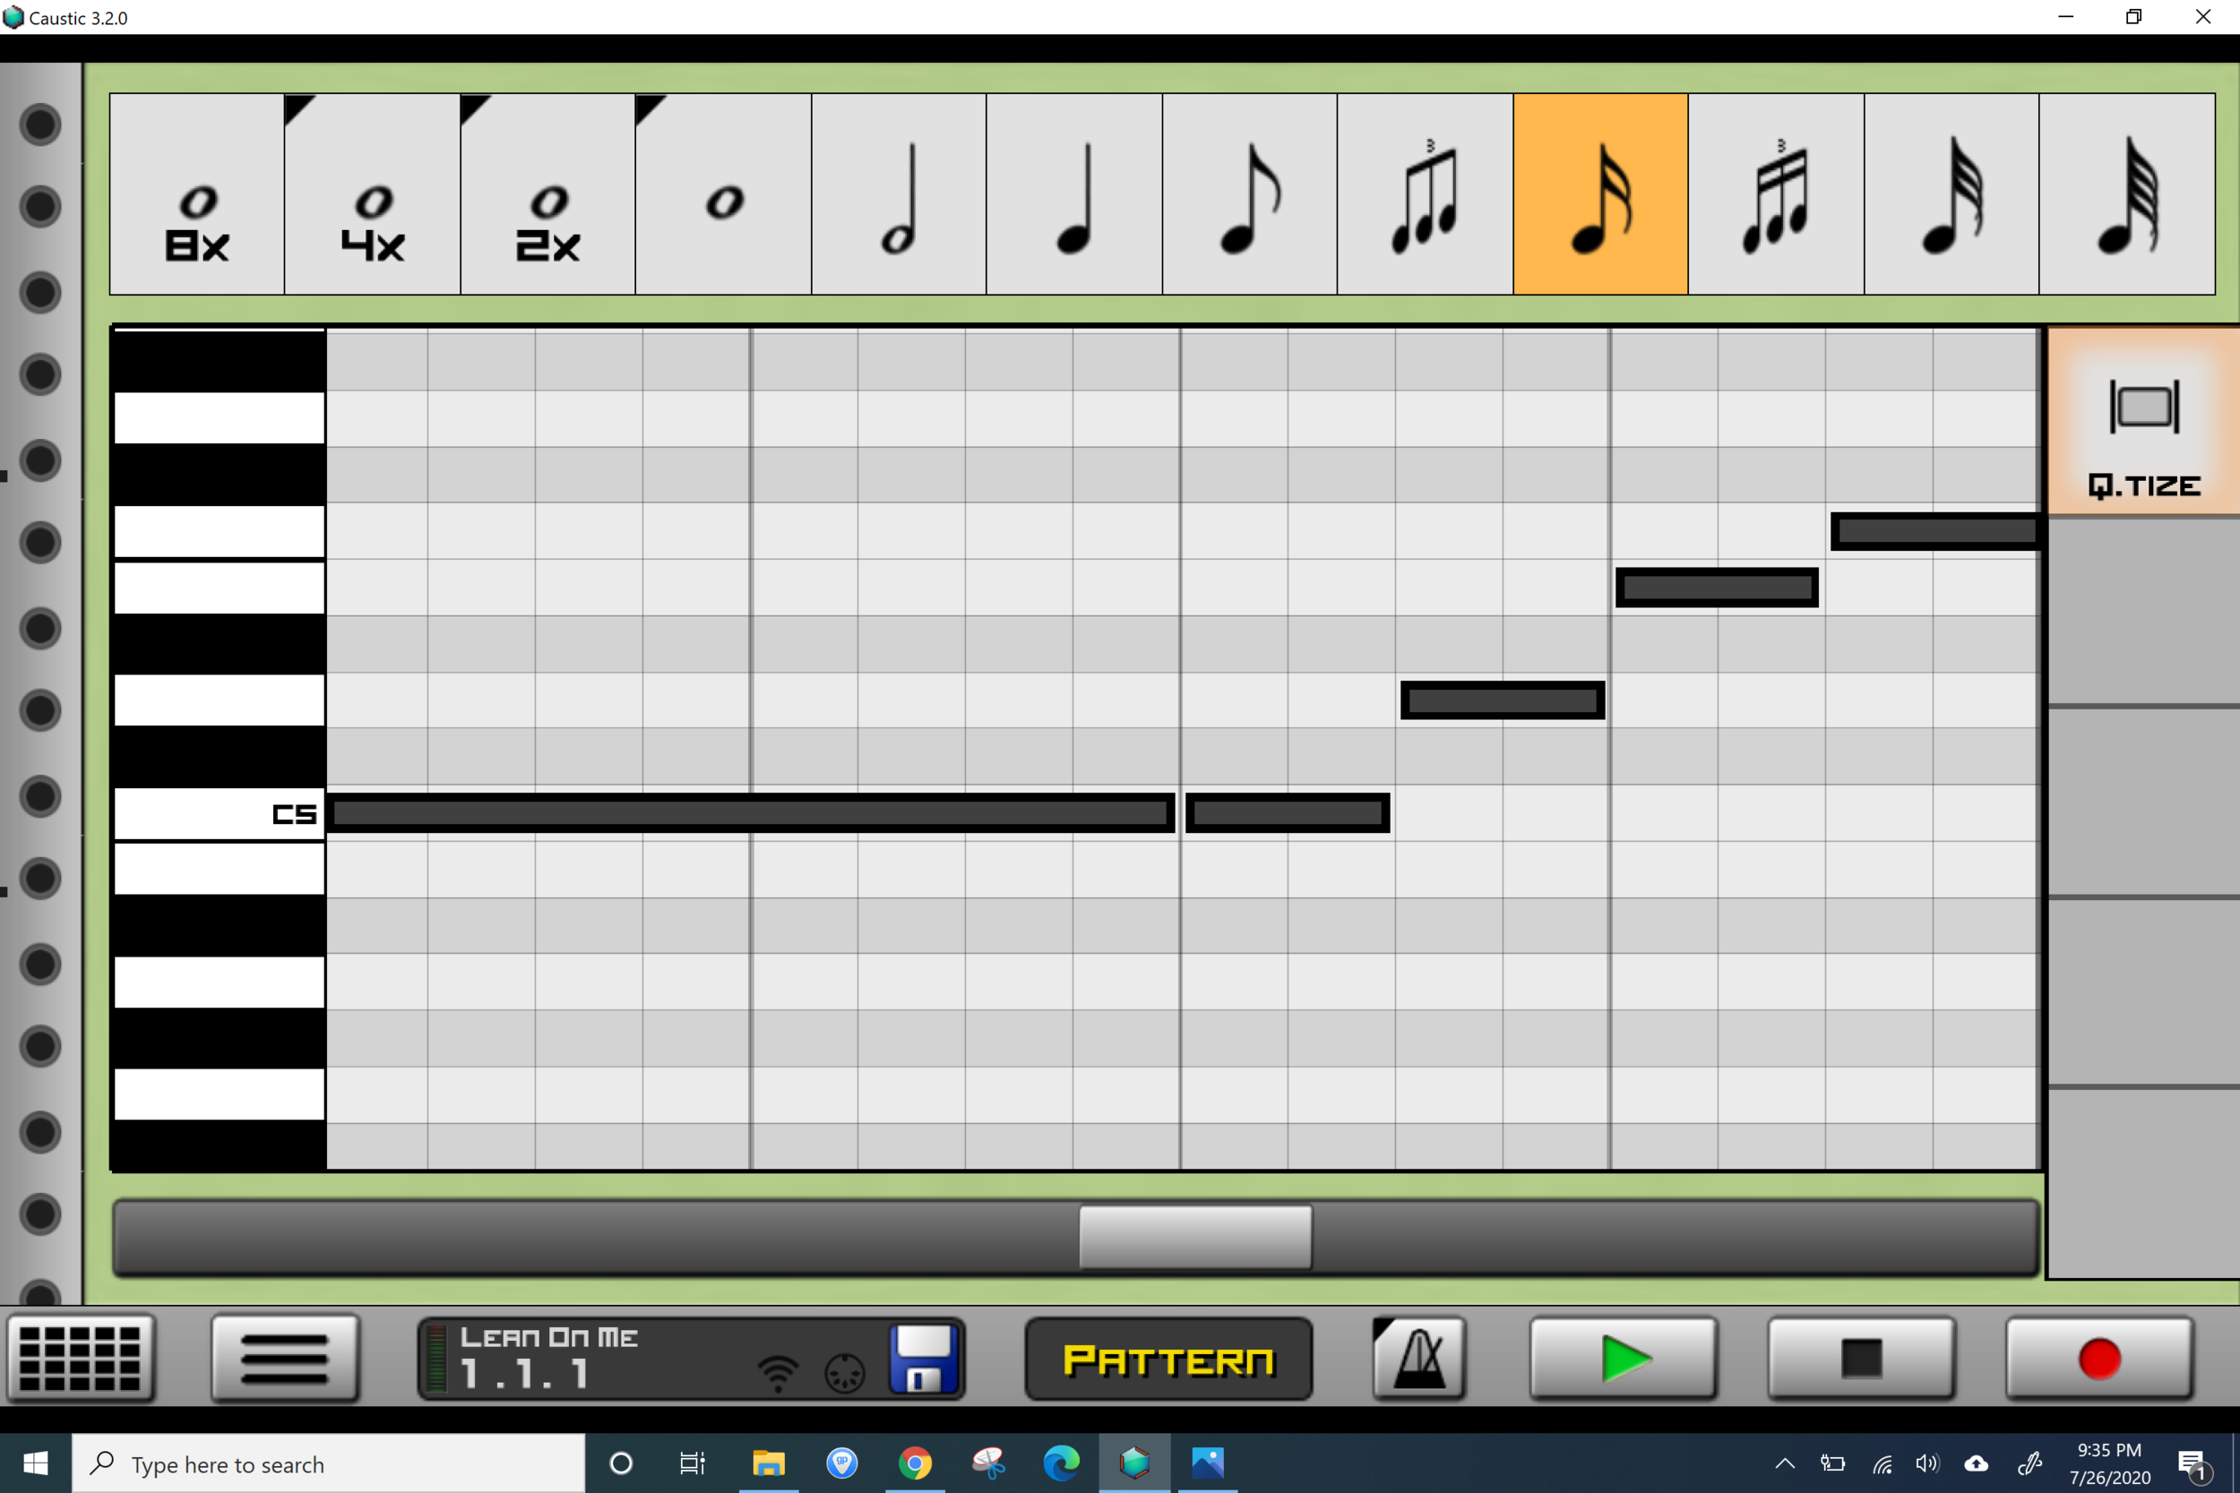Screen dimensions: 2240x1493
Task: Click the C5 piano key
Action: (219, 813)
